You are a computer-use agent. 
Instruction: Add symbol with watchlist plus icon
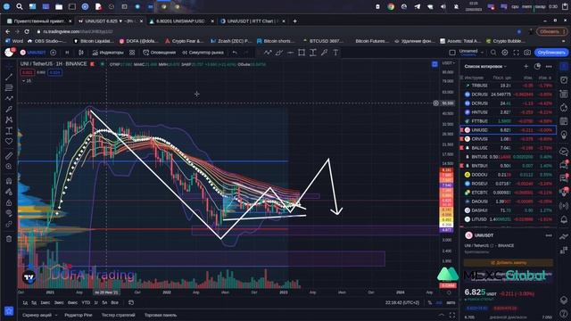click(x=525, y=66)
